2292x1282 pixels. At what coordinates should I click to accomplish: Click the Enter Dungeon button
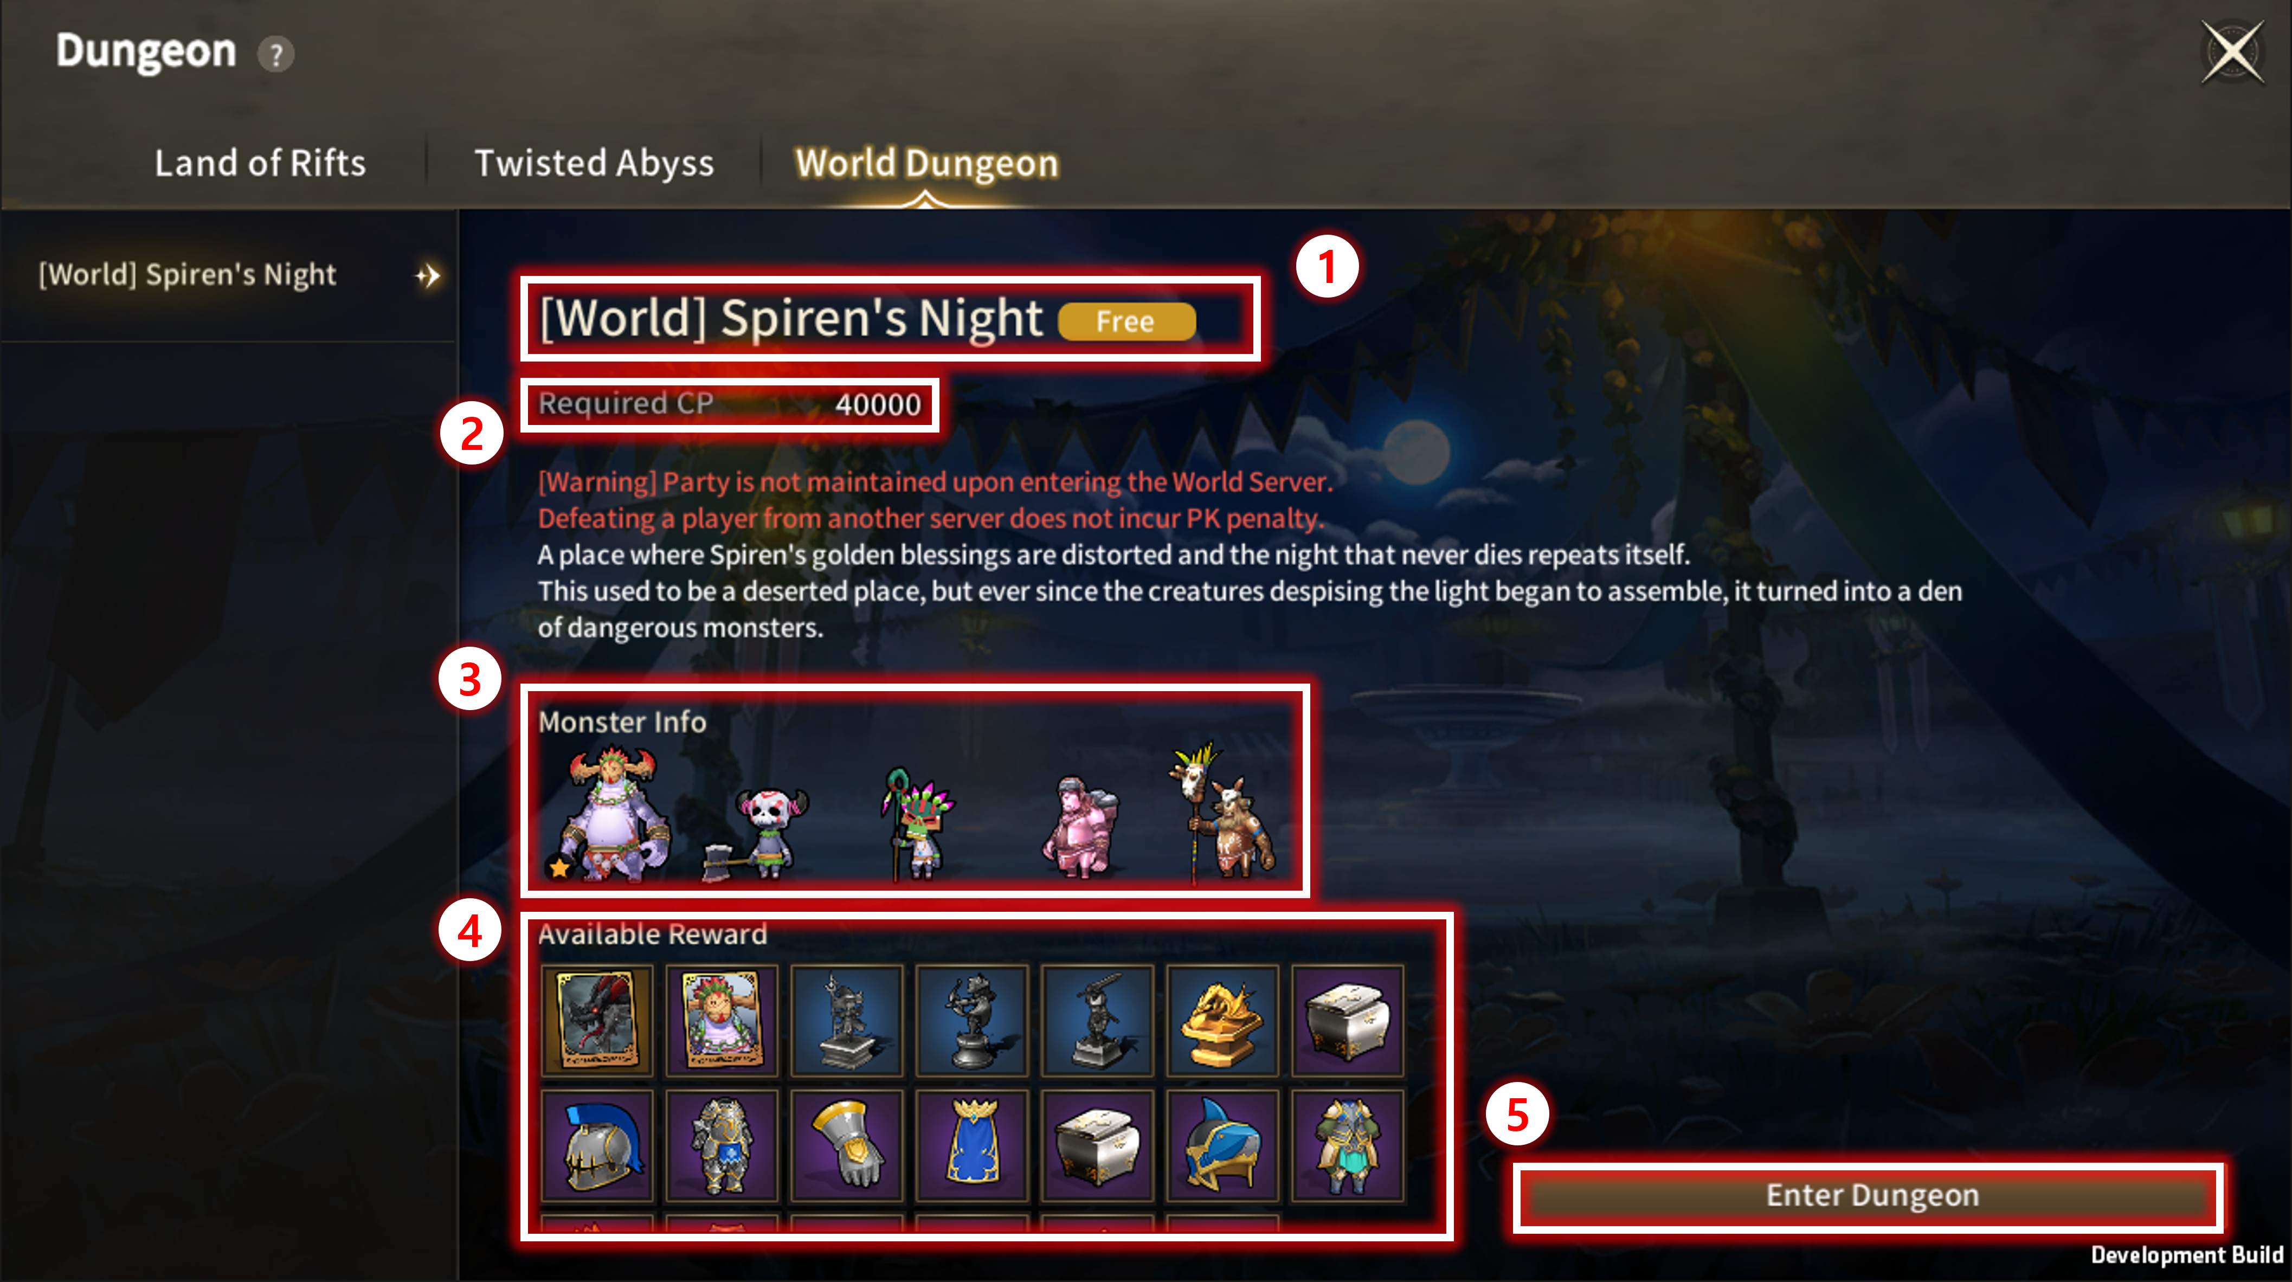coord(1870,1196)
